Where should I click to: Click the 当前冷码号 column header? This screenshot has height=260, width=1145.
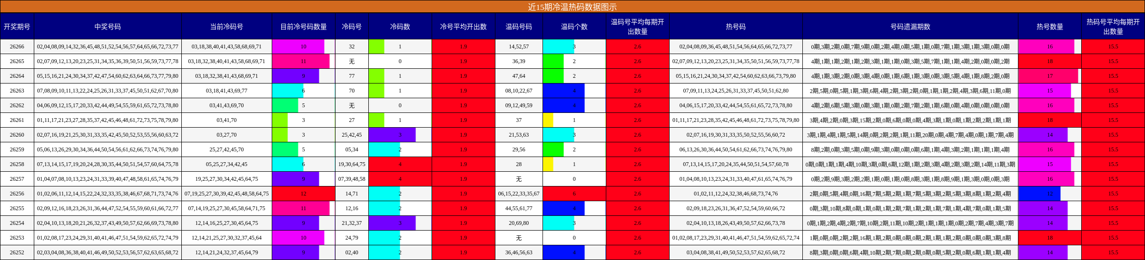coord(227,27)
